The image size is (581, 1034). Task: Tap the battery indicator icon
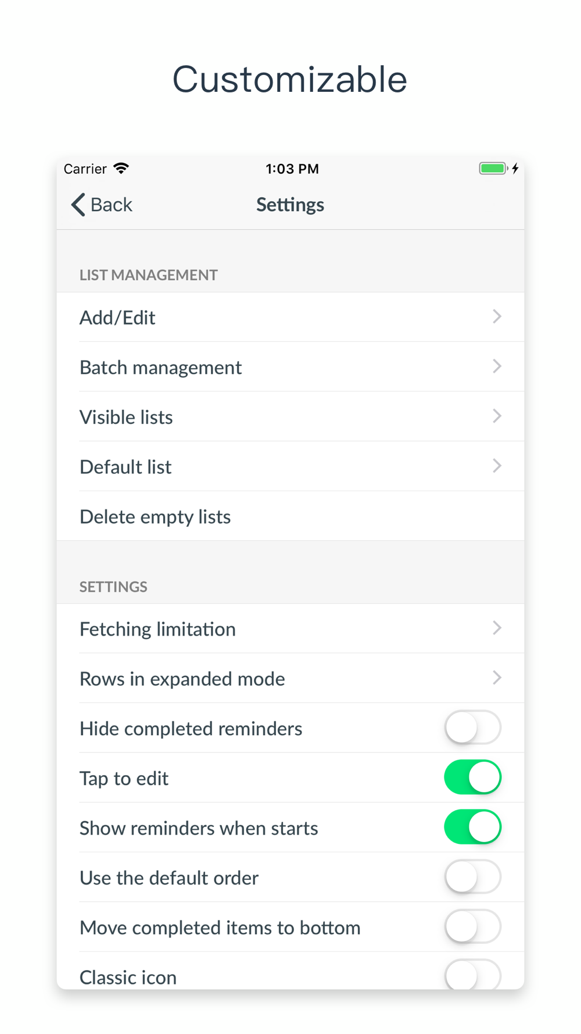point(493,169)
